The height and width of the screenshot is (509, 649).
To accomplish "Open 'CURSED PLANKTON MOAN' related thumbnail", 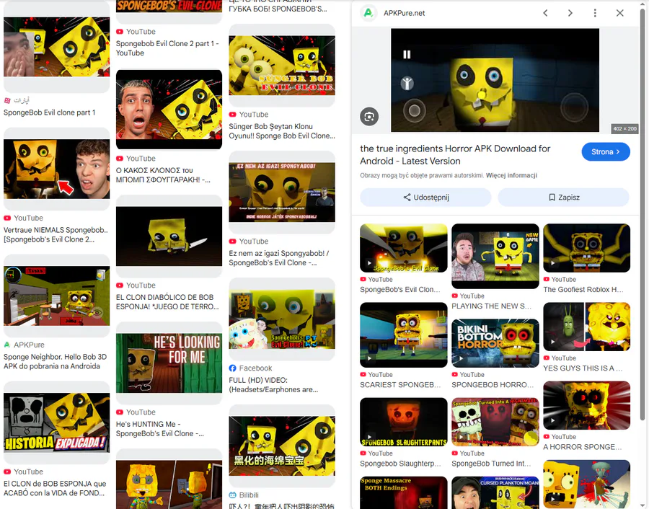I will 495,492.
